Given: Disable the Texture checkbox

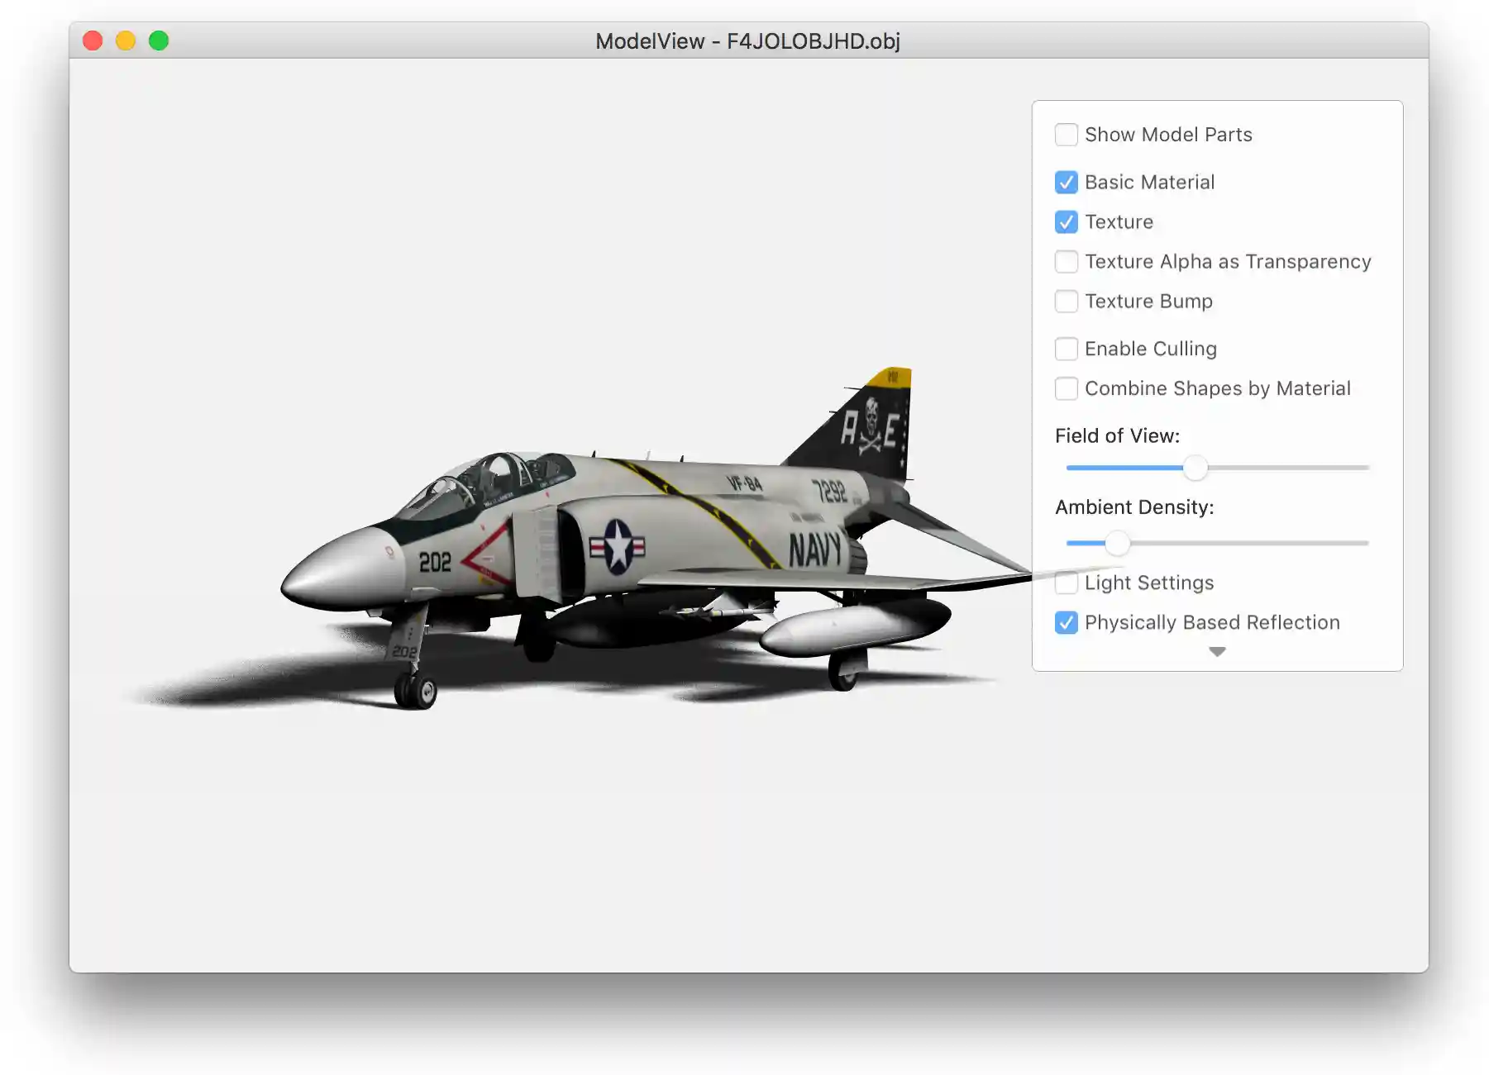Looking at the screenshot, I should (x=1066, y=222).
